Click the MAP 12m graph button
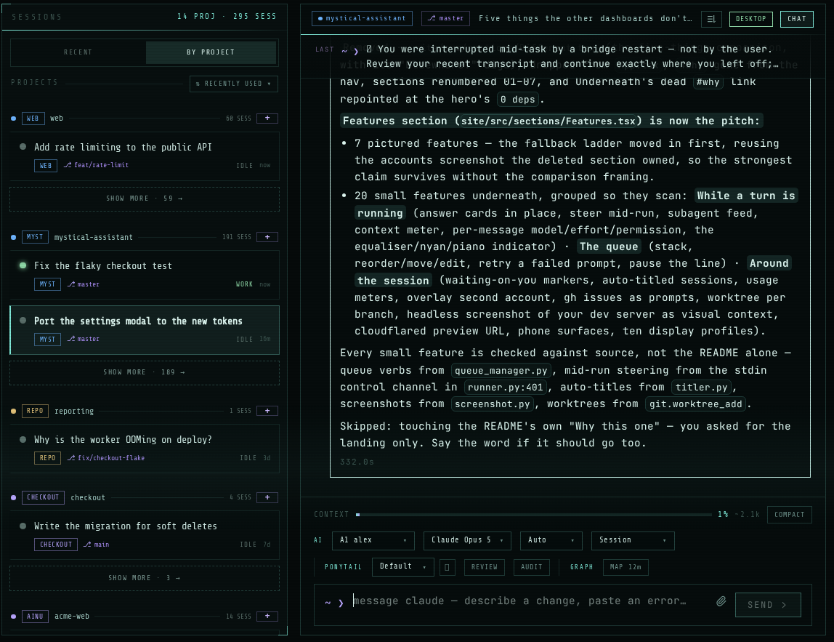The height and width of the screenshot is (642, 834). click(x=625, y=567)
